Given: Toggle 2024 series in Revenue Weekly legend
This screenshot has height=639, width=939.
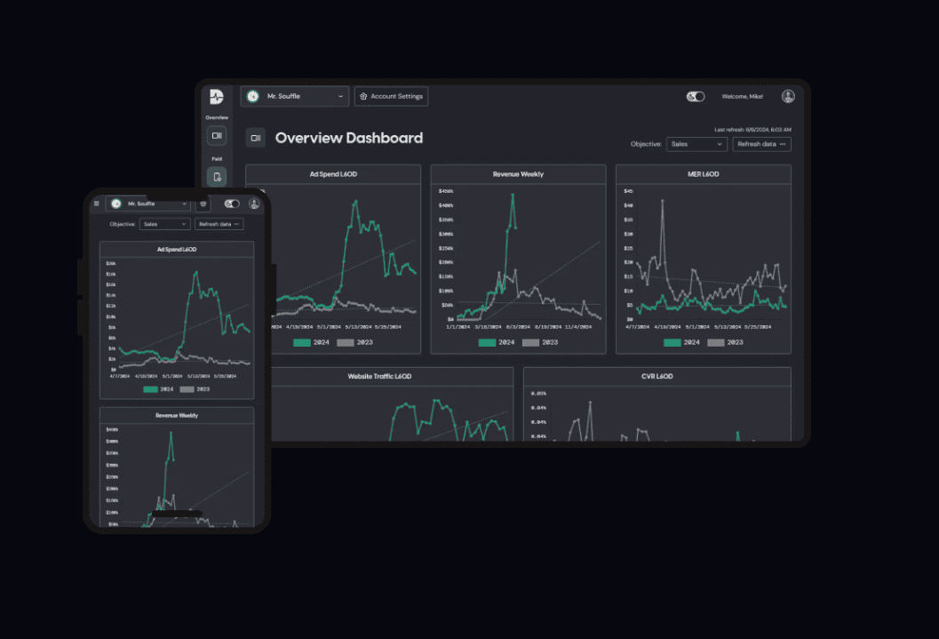Looking at the screenshot, I should pos(487,342).
